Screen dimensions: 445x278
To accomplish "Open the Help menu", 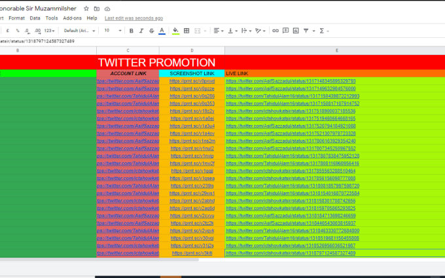I will [x=92, y=18].
